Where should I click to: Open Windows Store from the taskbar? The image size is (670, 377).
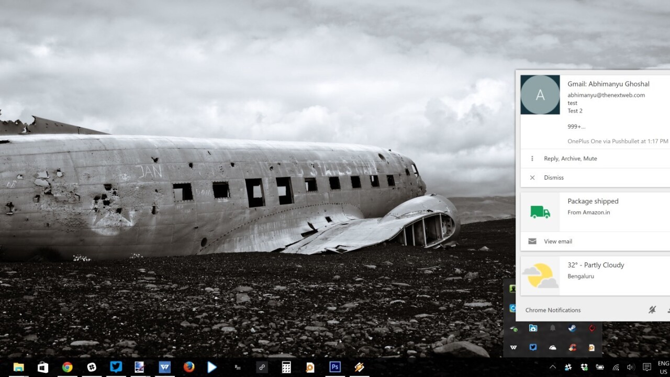(x=43, y=367)
